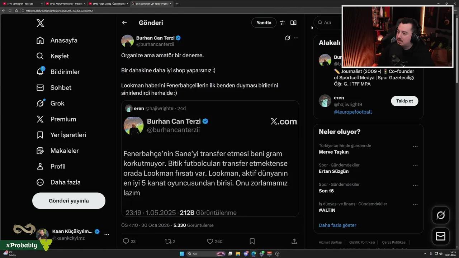
Task: Open Ertan Süzgün trend
Action: click(x=333, y=171)
